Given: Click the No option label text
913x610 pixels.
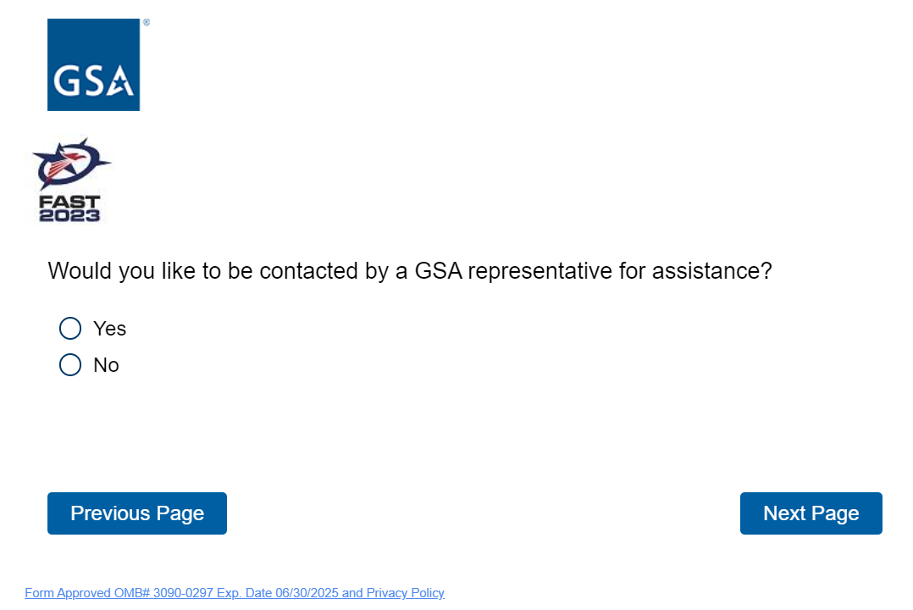Looking at the screenshot, I should pos(106,365).
